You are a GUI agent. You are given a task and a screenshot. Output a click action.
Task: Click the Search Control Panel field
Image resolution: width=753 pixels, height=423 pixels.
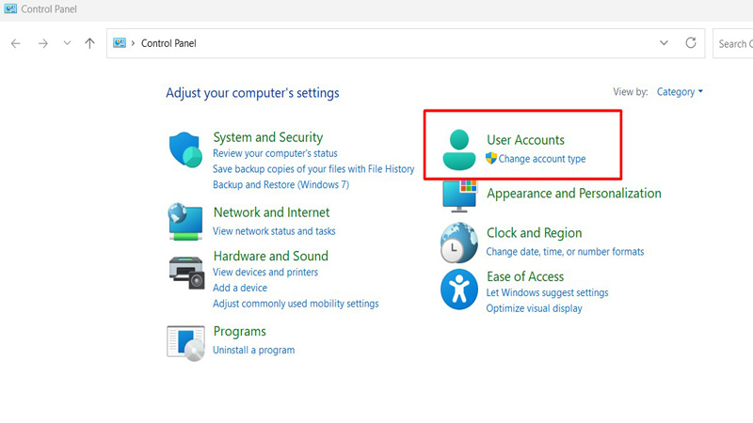click(733, 43)
